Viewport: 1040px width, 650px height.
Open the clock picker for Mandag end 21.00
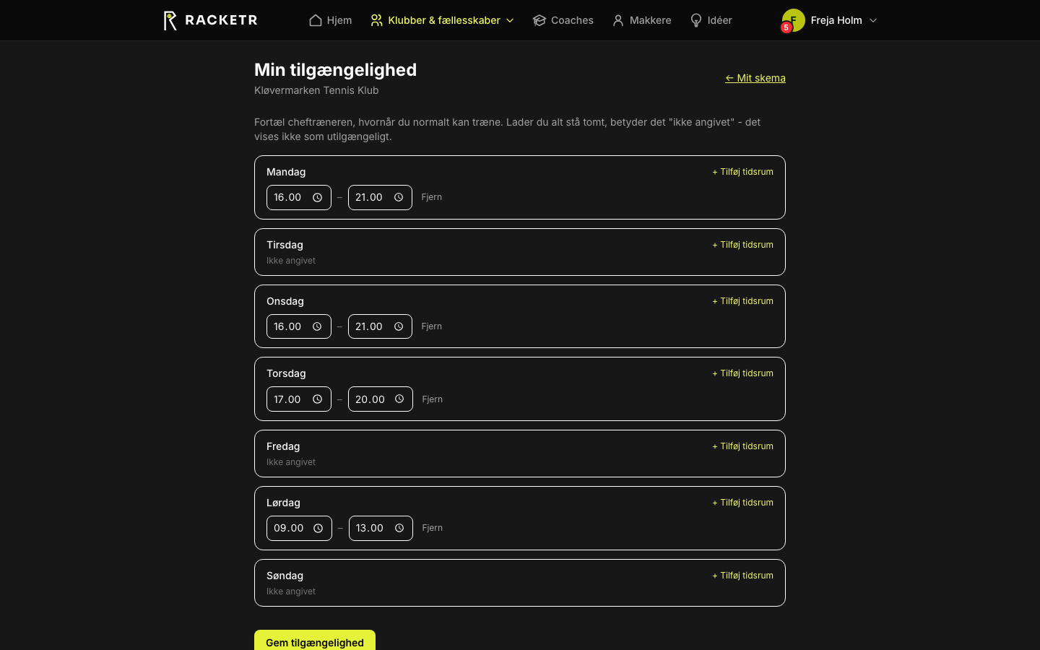399,197
